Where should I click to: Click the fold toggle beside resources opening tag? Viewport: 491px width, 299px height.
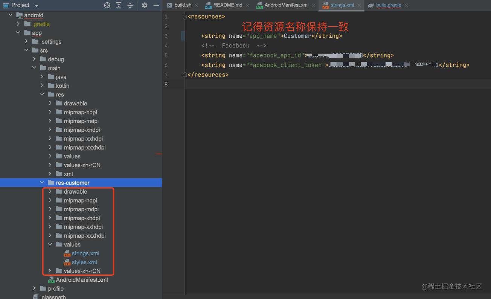point(185,17)
